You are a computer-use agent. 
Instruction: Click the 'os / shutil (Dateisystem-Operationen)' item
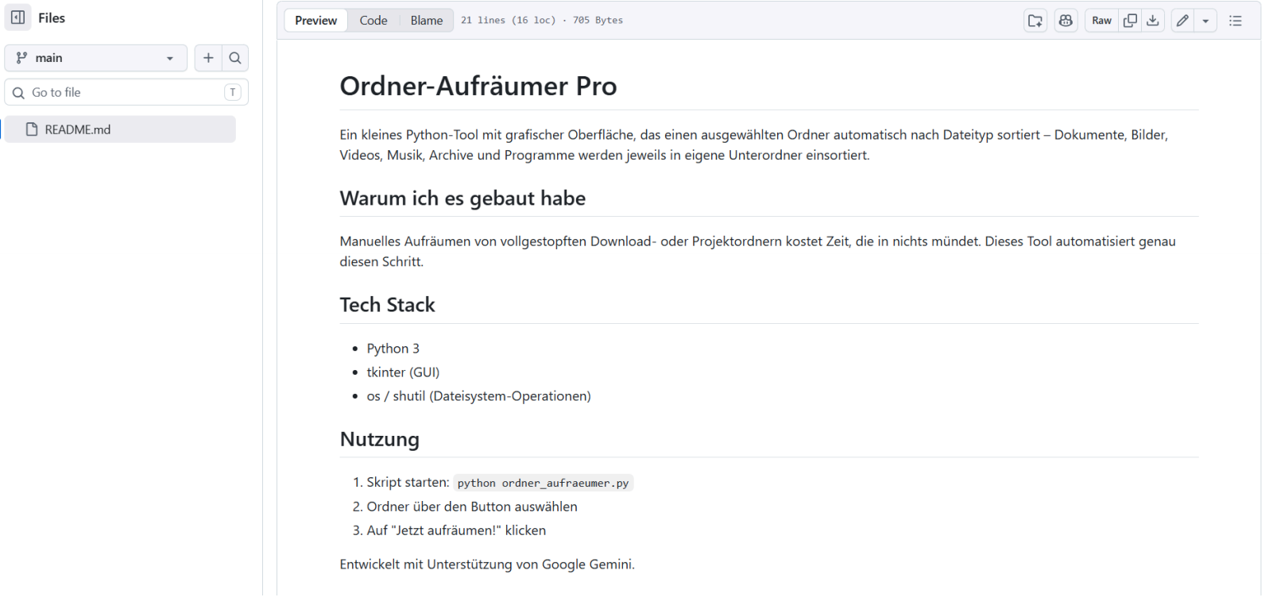point(479,396)
